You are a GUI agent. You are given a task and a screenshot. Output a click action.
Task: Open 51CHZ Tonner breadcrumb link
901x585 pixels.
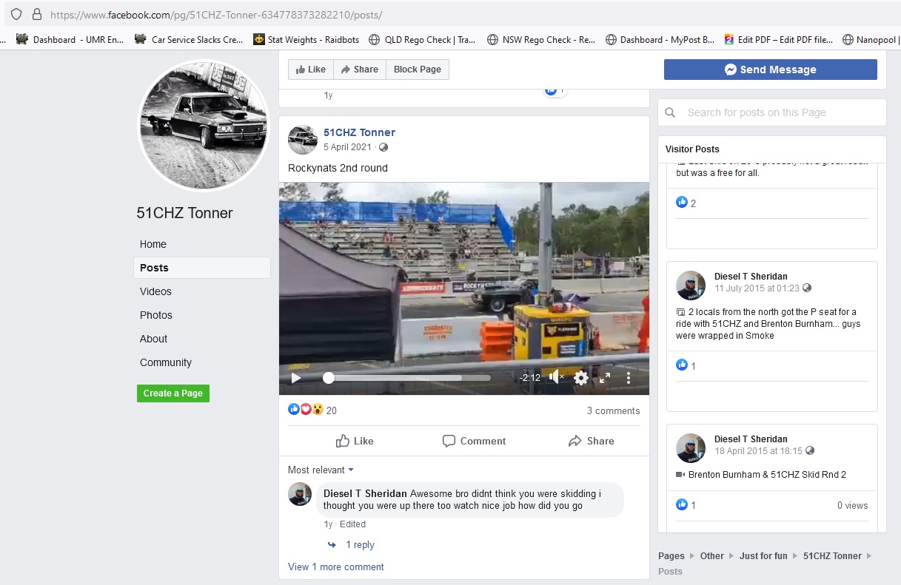tap(832, 555)
